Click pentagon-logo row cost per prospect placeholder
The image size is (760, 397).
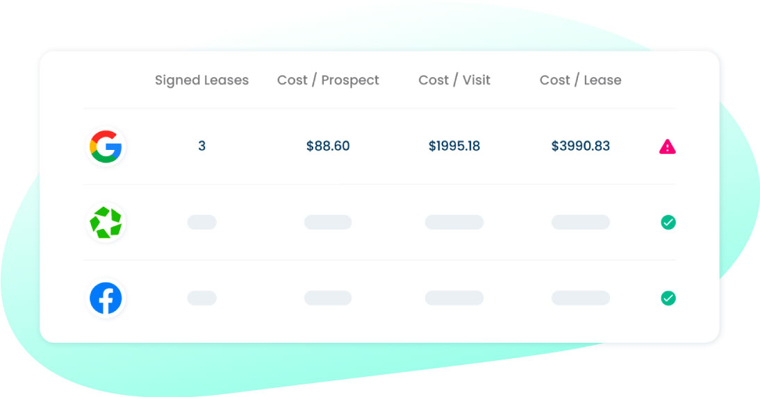(328, 222)
